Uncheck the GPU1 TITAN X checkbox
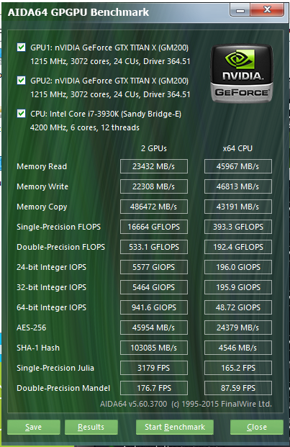Viewport: 290px width, 447px height. pos(22,47)
